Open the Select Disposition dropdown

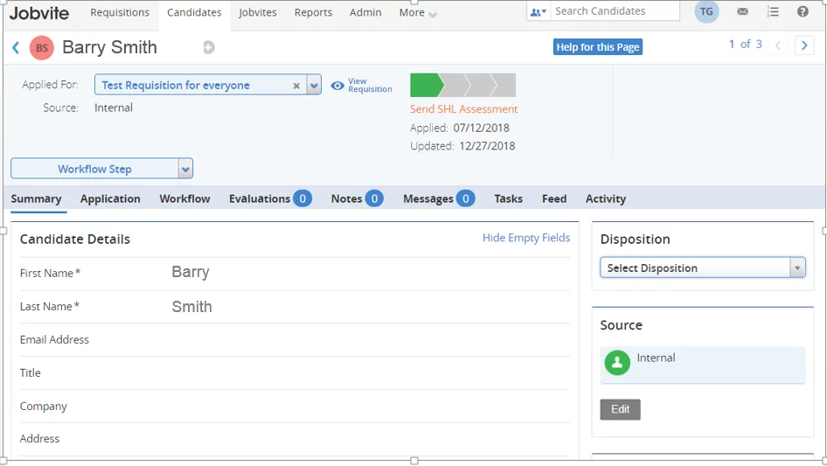pyautogui.click(x=796, y=268)
